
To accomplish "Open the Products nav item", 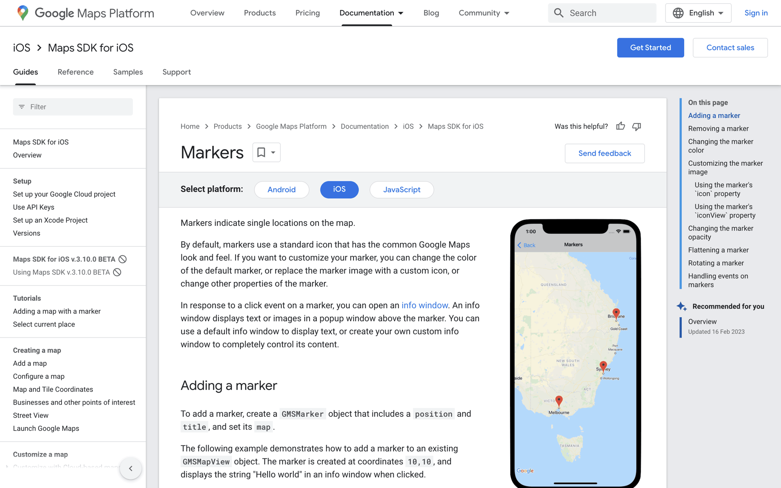I will (x=260, y=13).
